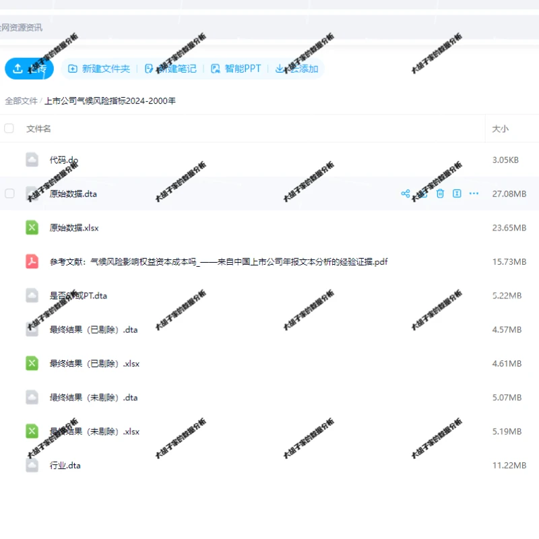539x539 pixels.
Task: Click the 上传 upload button
Action: pos(28,68)
